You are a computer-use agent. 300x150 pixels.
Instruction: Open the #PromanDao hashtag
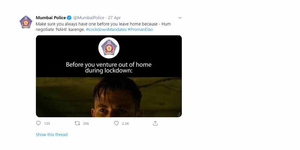tap(140, 30)
